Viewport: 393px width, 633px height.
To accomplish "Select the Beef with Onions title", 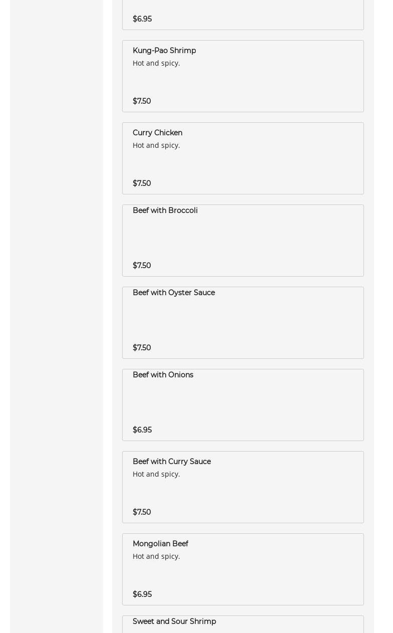I will (163, 375).
